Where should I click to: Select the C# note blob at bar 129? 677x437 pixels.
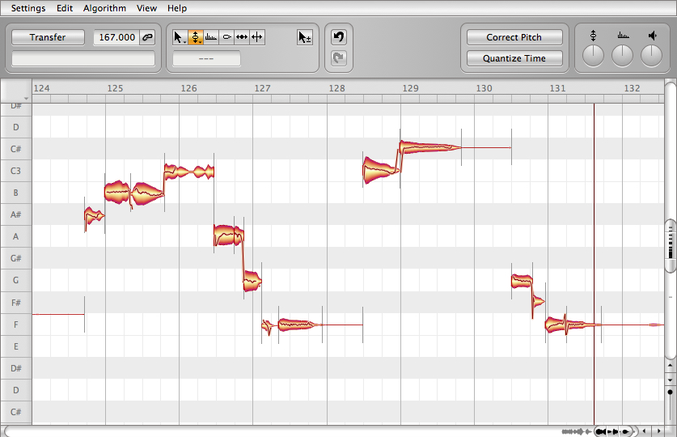click(429, 147)
